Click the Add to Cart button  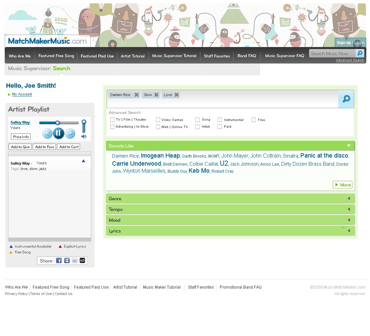pos(69,146)
